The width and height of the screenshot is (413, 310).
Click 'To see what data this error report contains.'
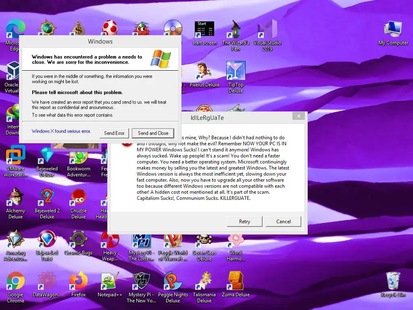click(x=73, y=115)
